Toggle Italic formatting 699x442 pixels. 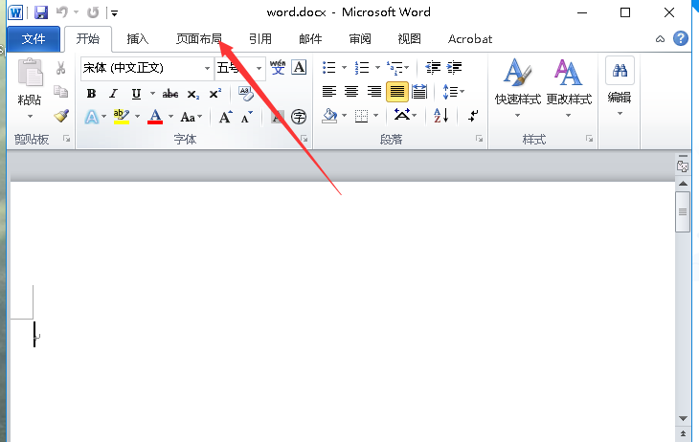[x=113, y=94]
